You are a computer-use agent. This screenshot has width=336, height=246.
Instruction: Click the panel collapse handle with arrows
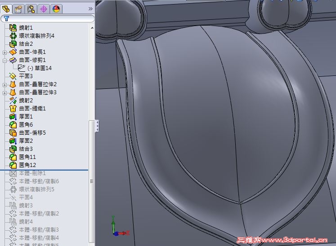(97, 126)
